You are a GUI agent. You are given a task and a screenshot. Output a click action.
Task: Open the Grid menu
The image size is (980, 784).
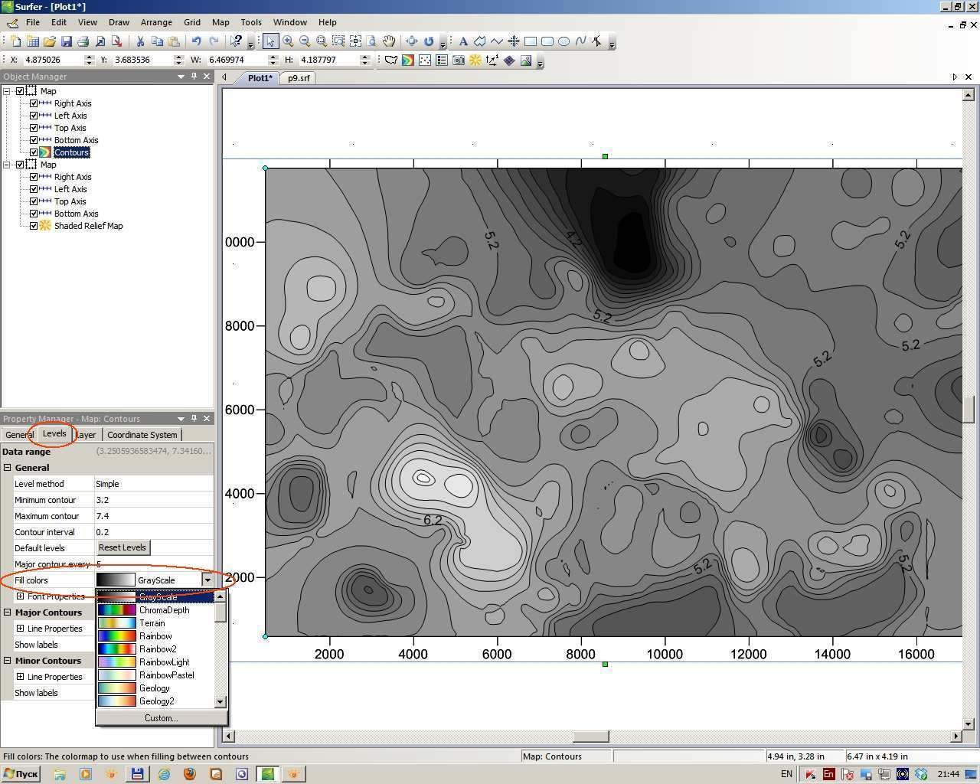[x=192, y=22]
